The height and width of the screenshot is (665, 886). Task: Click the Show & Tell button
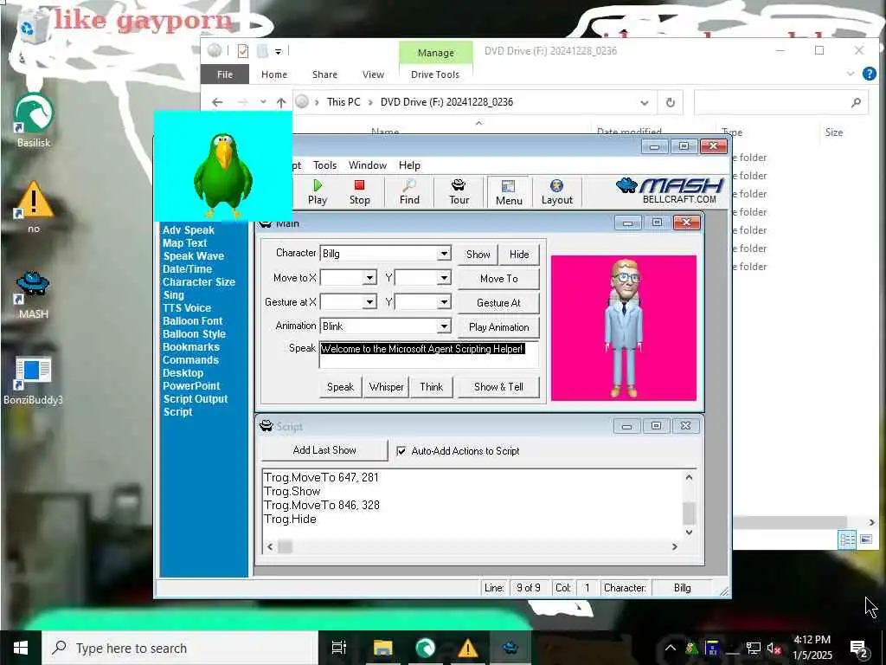click(x=498, y=387)
